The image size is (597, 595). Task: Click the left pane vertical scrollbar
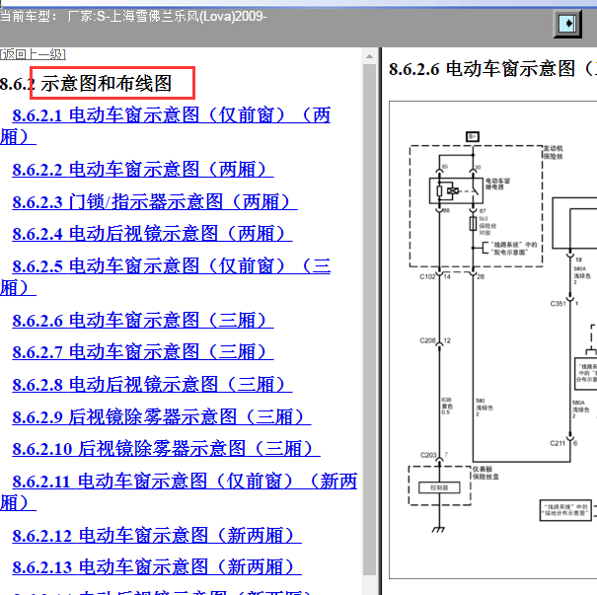pyautogui.click(x=370, y=316)
